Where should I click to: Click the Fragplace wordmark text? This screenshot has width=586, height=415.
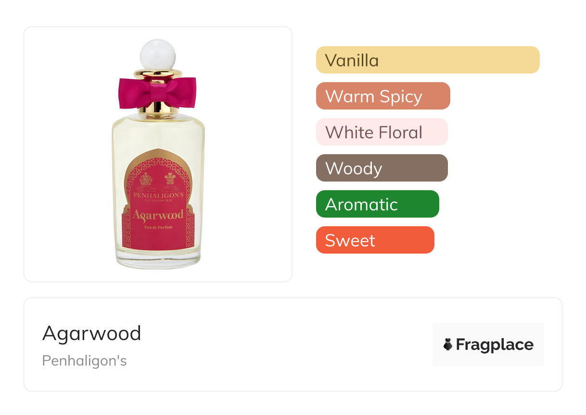(x=495, y=345)
